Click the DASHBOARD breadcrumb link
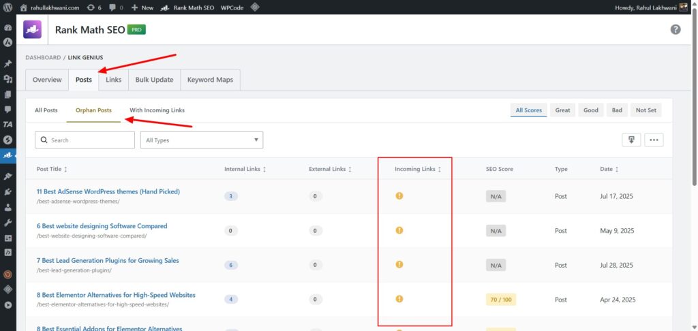Screen dimensions: 698x331 (42, 57)
